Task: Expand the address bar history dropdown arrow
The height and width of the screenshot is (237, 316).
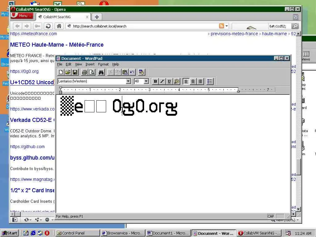Action: pyautogui.click(x=227, y=26)
